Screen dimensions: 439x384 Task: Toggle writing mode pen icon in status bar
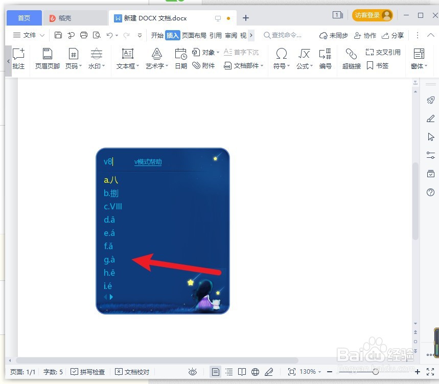point(269,372)
